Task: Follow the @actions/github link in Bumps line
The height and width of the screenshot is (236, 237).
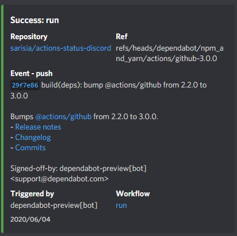Action: [x=63, y=116]
